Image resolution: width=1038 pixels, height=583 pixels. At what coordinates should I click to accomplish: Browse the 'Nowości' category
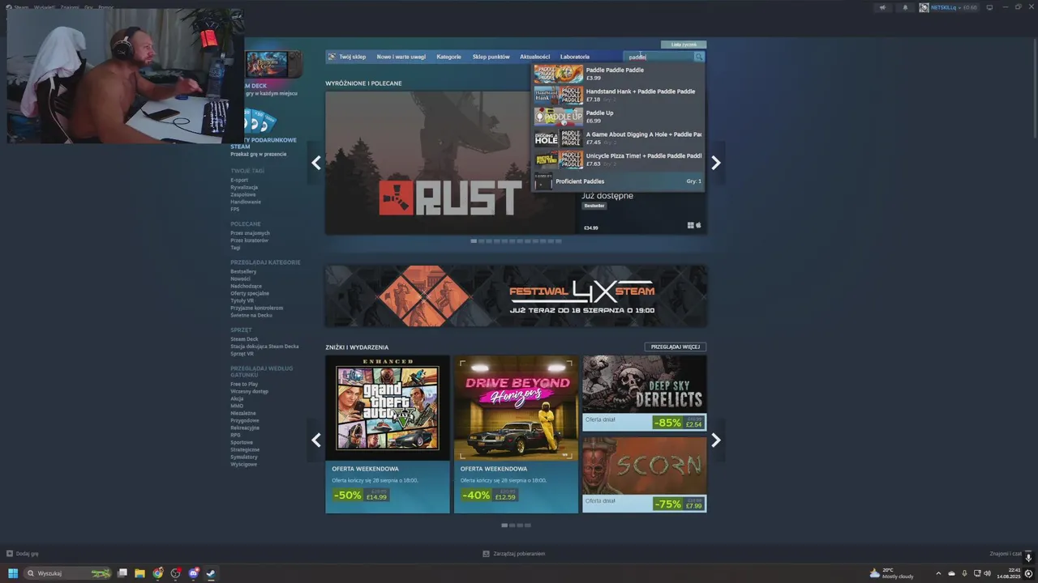(x=240, y=279)
